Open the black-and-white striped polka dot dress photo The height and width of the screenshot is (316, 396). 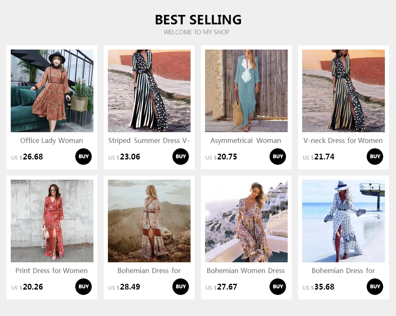click(x=149, y=91)
